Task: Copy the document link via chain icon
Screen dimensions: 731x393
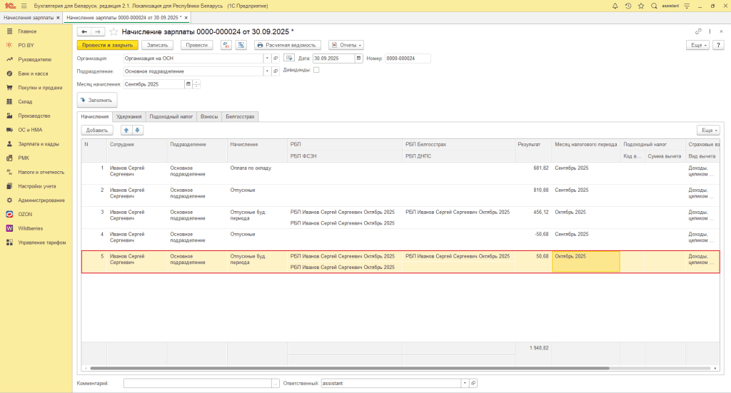Action: (698, 31)
